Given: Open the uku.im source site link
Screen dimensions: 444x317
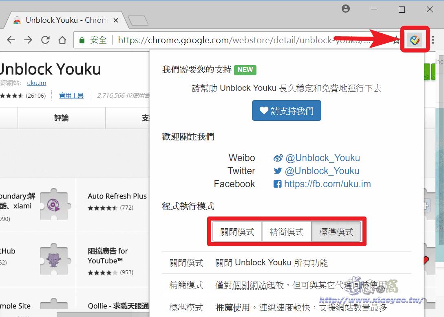Looking at the screenshot, I should (37, 83).
